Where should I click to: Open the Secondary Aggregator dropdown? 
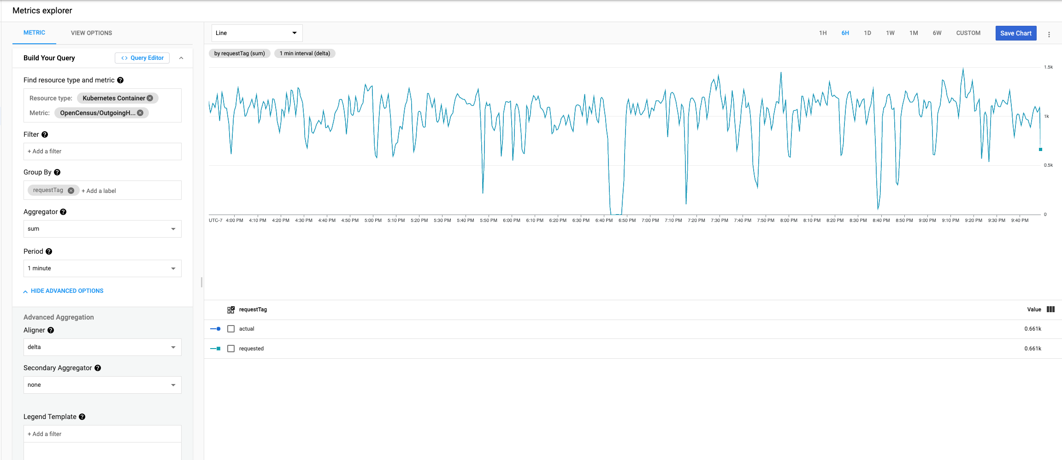pos(102,384)
